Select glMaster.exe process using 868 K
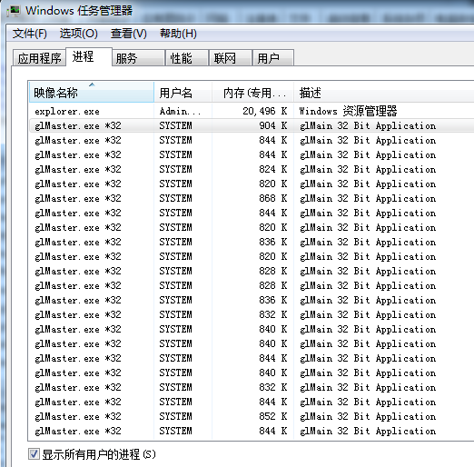This screenshot has width=474, height=467. [252, 198]
